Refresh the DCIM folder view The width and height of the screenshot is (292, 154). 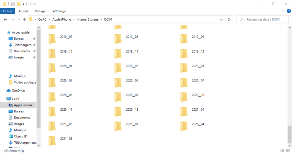coord(229,20)
